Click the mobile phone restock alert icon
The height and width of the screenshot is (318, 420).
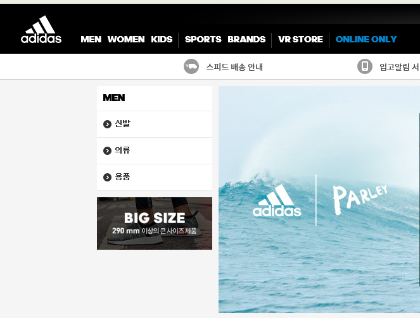click(x=365, y=66)
